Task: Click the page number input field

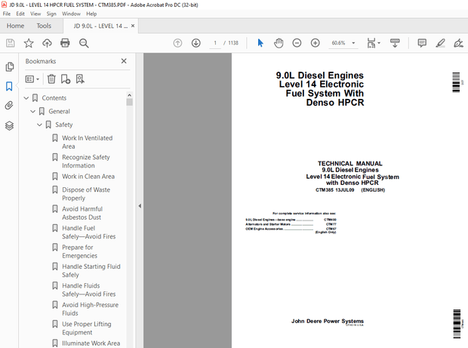Action: tap(215, 43)
